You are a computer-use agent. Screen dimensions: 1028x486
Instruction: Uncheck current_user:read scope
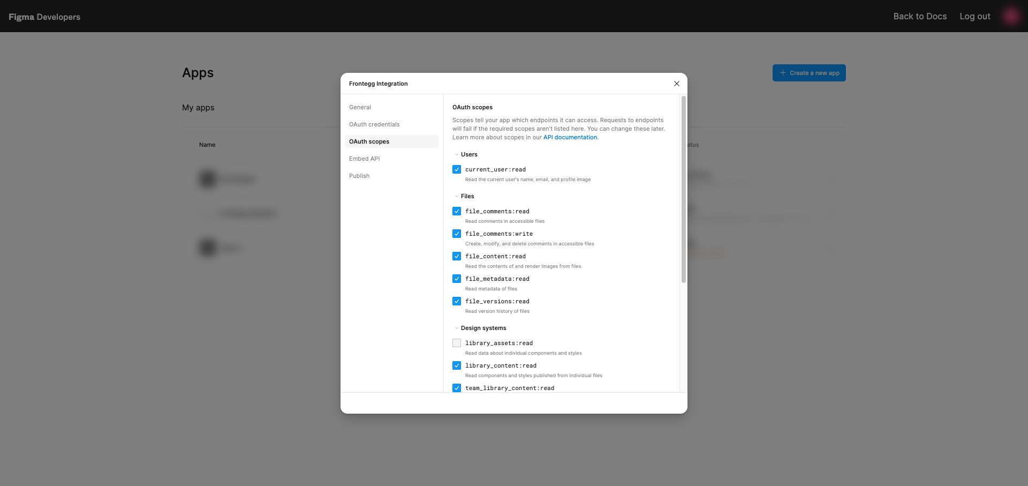click(x=457, y=169)
